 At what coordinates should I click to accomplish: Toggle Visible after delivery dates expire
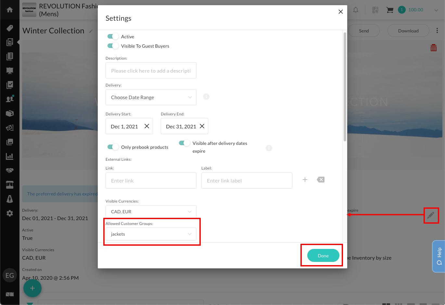(x=184, y=143)
